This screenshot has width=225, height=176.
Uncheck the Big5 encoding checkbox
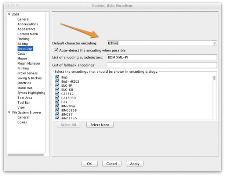57,77
